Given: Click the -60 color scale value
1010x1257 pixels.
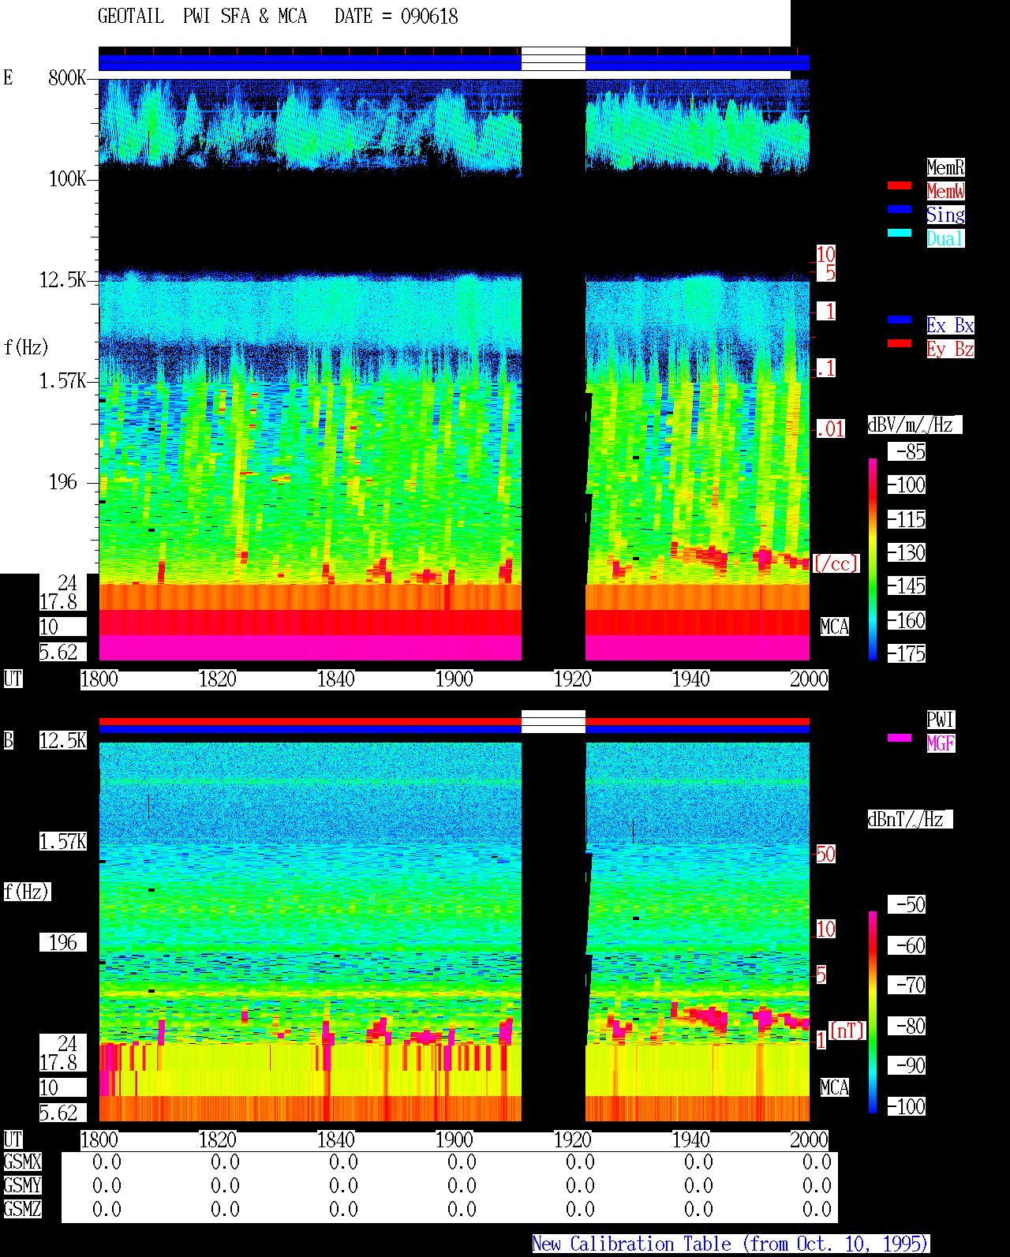Looking at the screenshot, I should click(x=907, y=945).
